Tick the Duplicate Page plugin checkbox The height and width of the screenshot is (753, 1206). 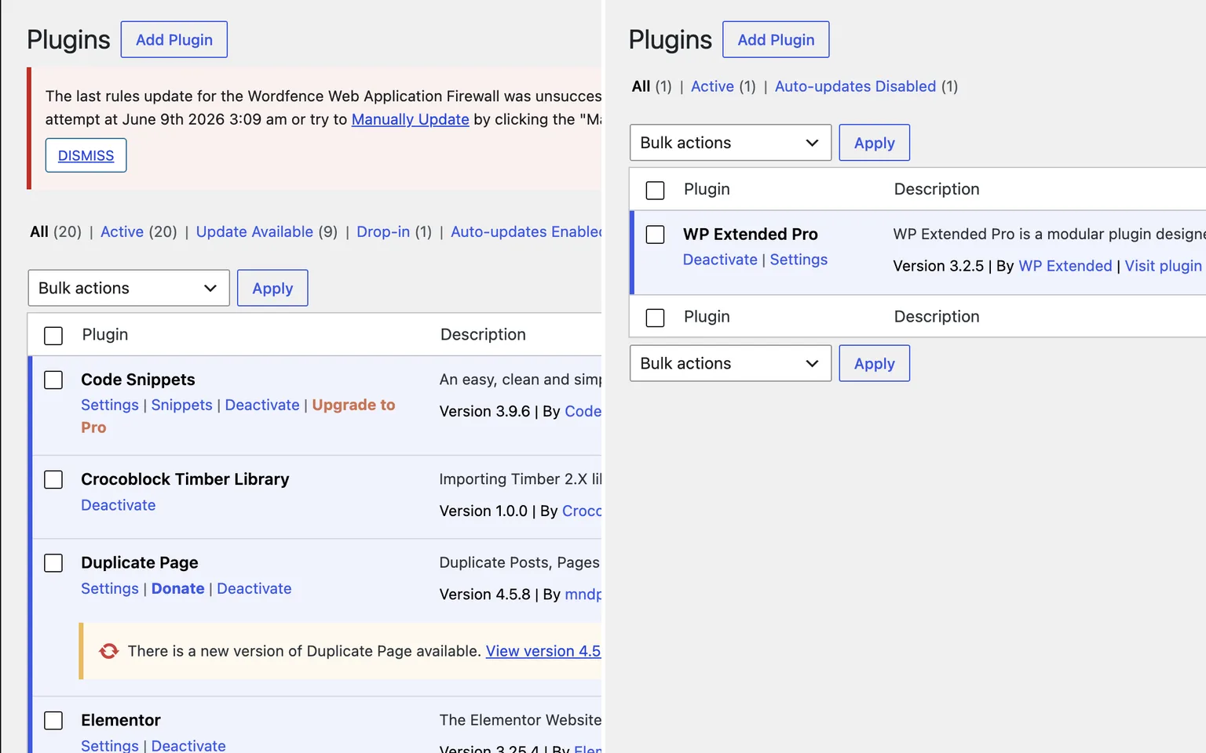click(x=53, y=563)
